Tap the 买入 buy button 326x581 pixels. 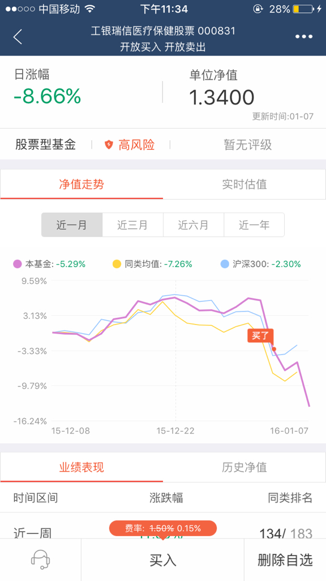162,560
